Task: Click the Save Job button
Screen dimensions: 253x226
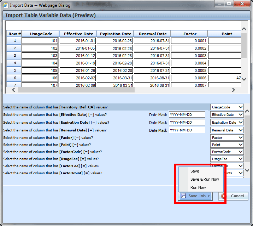Action: (195, 196)
